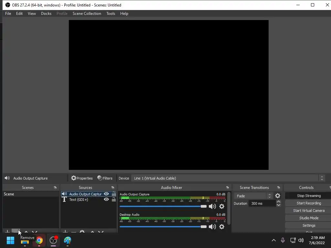Screen dimensions: 331x248
Task: Select the Audio Output Capture source row
Action: pos(89,194)
